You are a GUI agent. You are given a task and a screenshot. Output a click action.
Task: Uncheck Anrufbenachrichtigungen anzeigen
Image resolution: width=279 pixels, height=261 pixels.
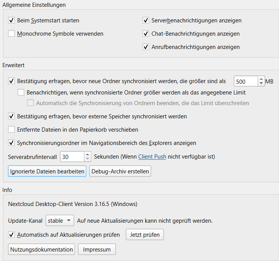click(146, 47)
